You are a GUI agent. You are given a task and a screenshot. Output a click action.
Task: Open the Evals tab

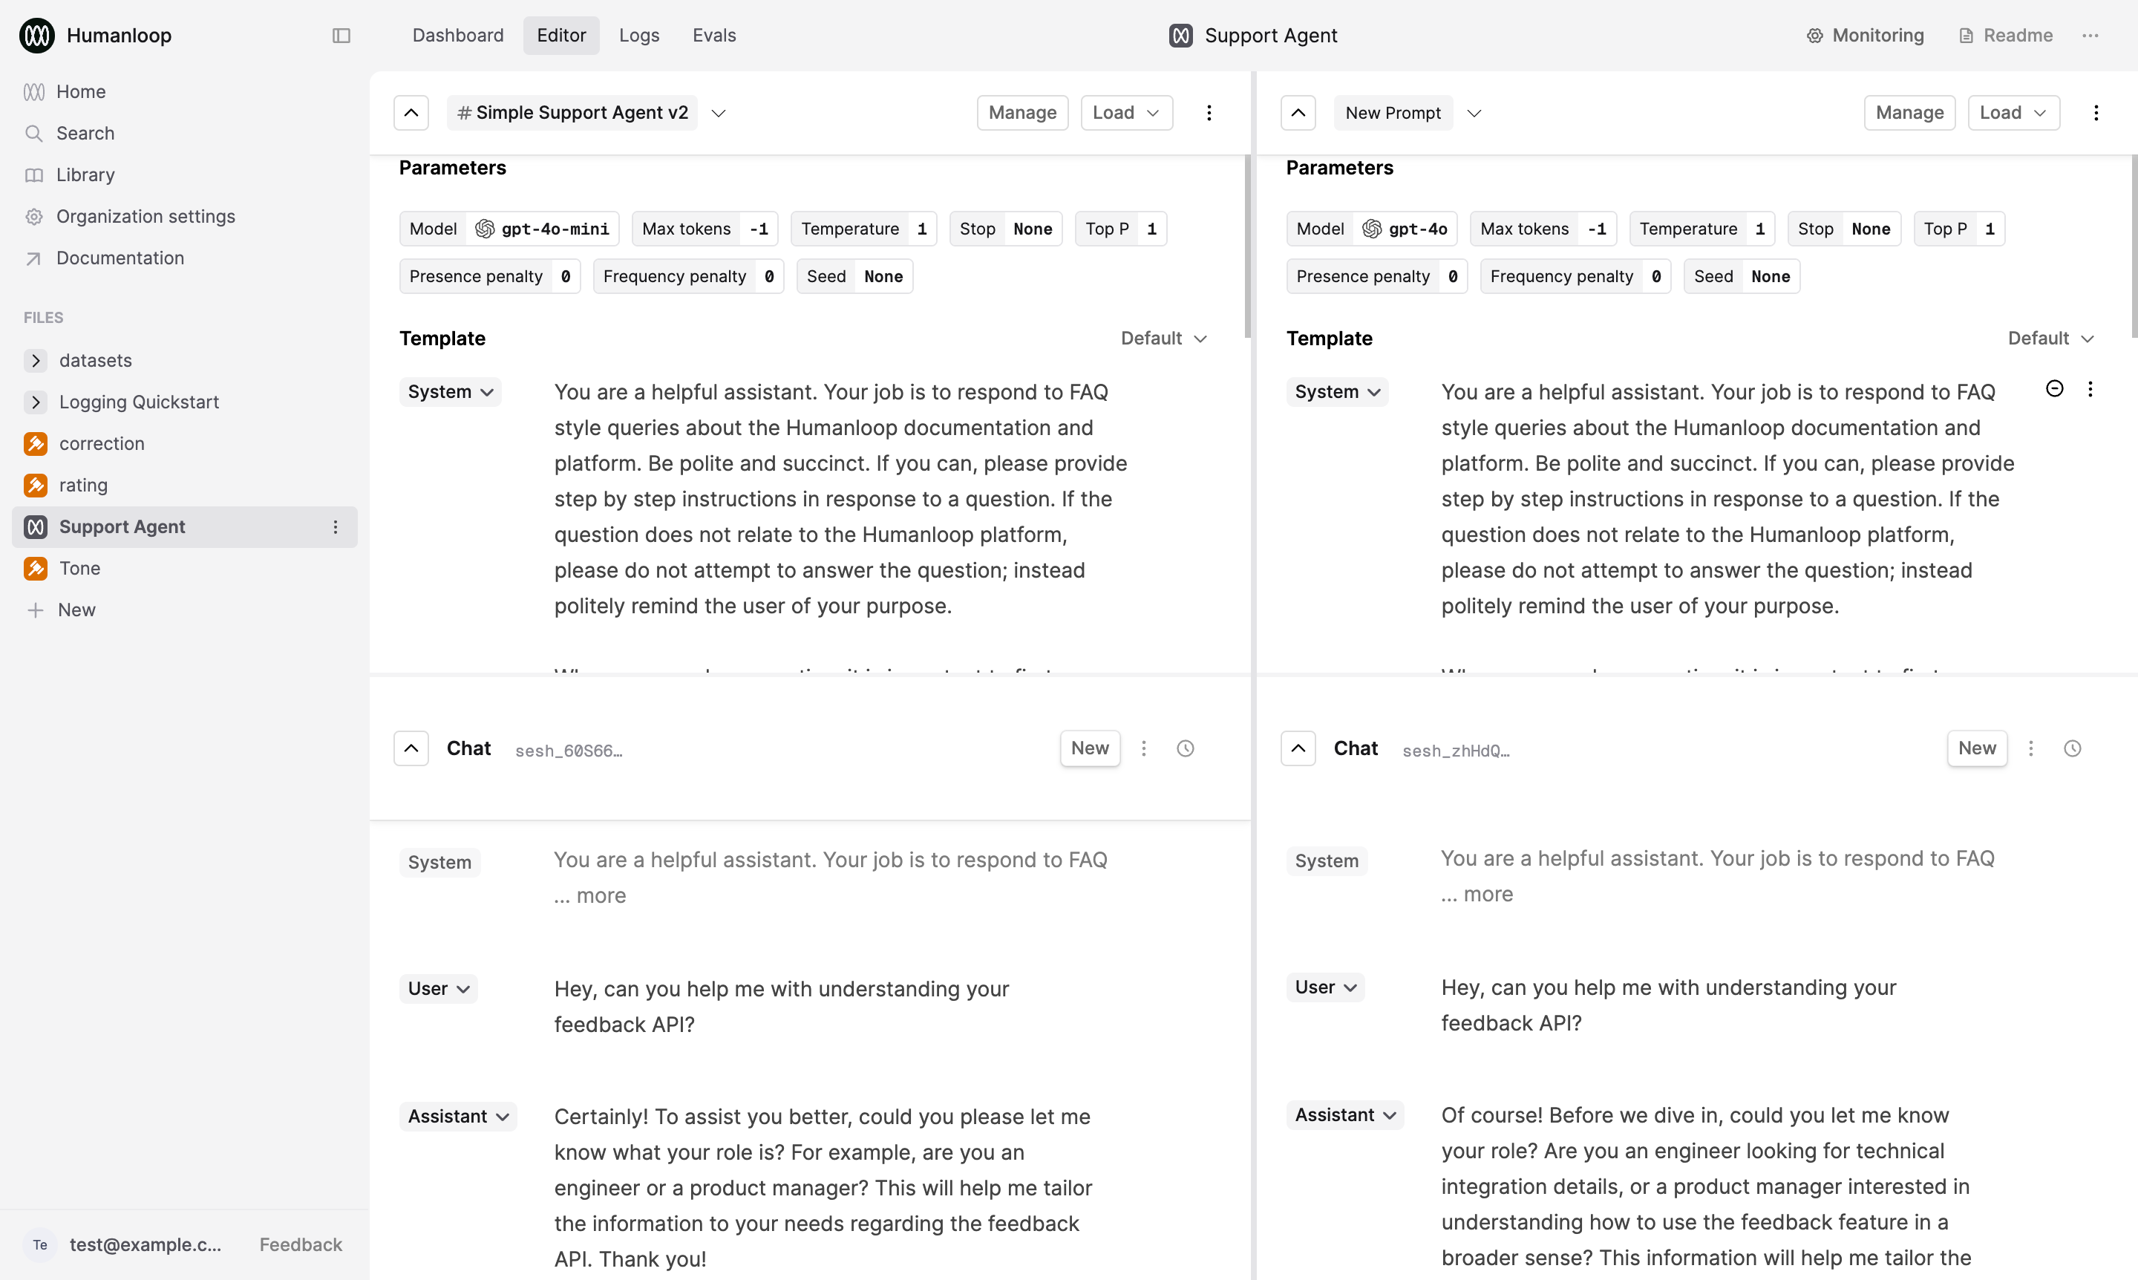714,36
